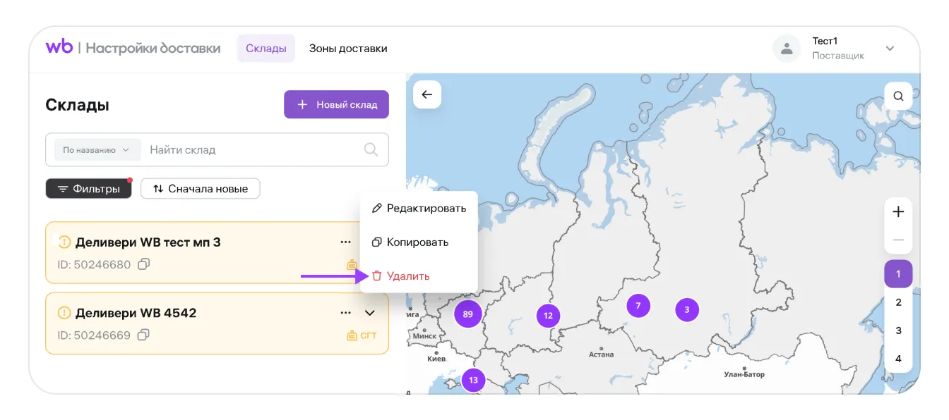
Task: Copy ID 50246680 with its copy icon
Action: coord(143,264)
